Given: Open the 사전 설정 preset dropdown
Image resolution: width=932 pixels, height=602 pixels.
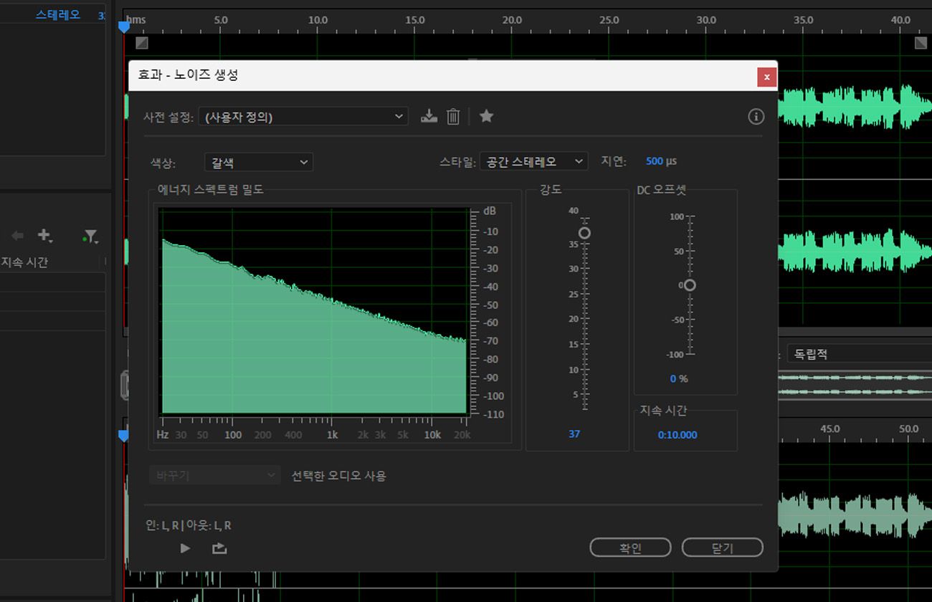Looking at the screenshot, I should pyautogui.click(x=303, y=116).
